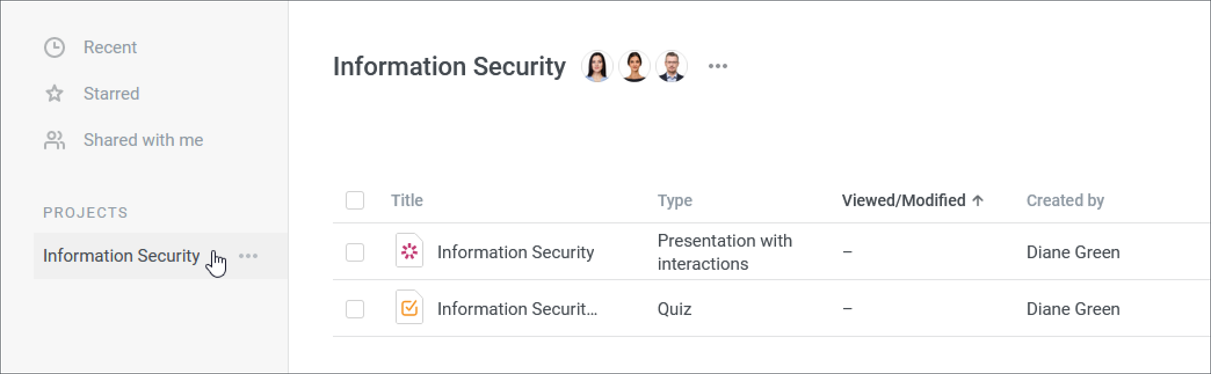
Task: Click the second woman's avatar in header
Action: (x=634, y=66)
